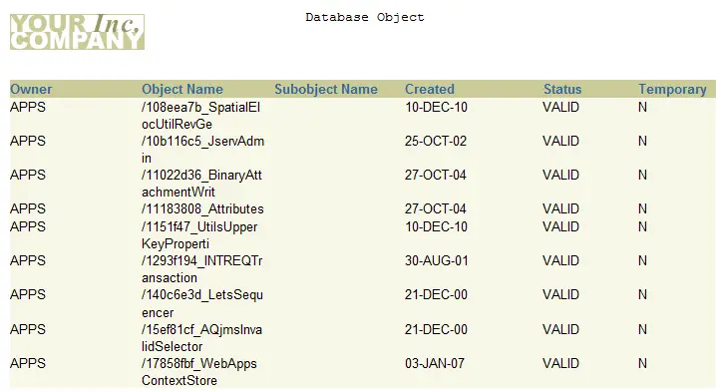Select the Created column header
The height and width of the screenshot is (392, 720).
(430, 89)
